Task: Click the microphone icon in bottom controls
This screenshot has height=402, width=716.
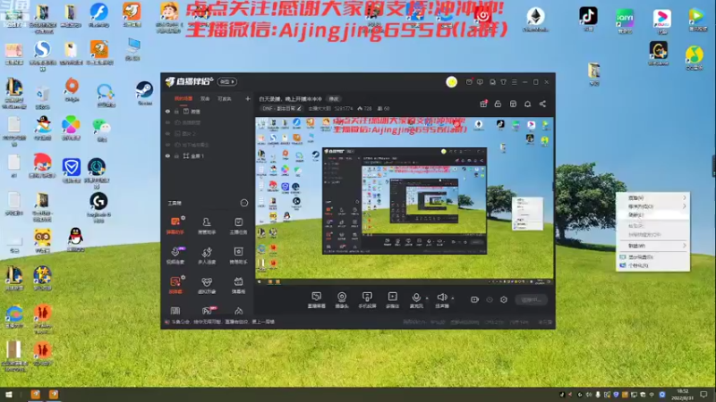Action: pos(416,297)
